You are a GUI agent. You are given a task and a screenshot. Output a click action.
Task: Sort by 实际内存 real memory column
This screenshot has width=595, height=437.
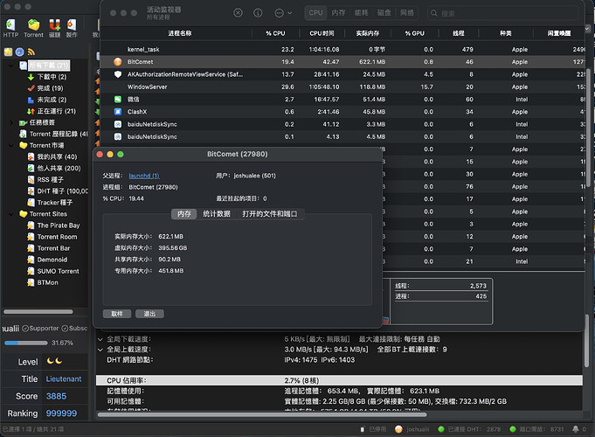tap(367, 33)
